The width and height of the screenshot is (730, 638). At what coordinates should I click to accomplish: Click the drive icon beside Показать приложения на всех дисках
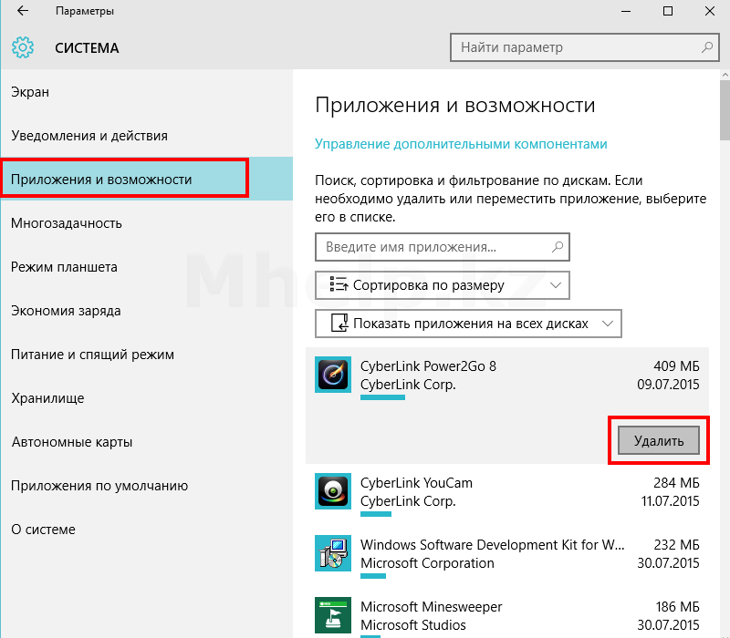point(339,324)
